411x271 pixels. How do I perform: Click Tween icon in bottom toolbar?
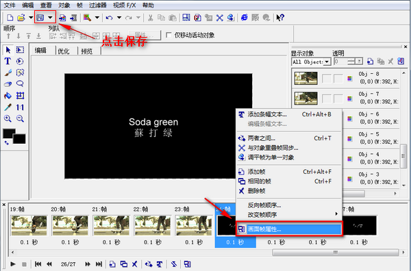[x=149, y=264]
